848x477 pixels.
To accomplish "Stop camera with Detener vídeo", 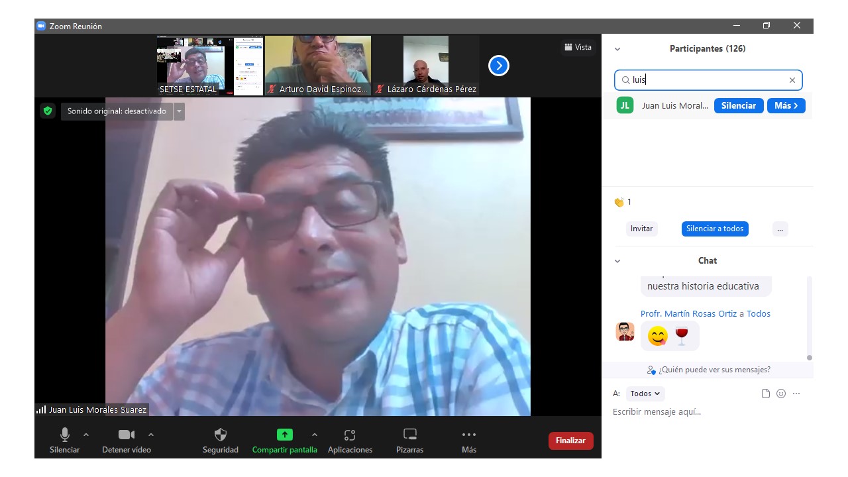I will click(127, 441).
